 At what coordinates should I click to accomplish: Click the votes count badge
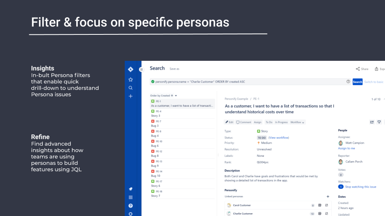[x=341, y=175]
